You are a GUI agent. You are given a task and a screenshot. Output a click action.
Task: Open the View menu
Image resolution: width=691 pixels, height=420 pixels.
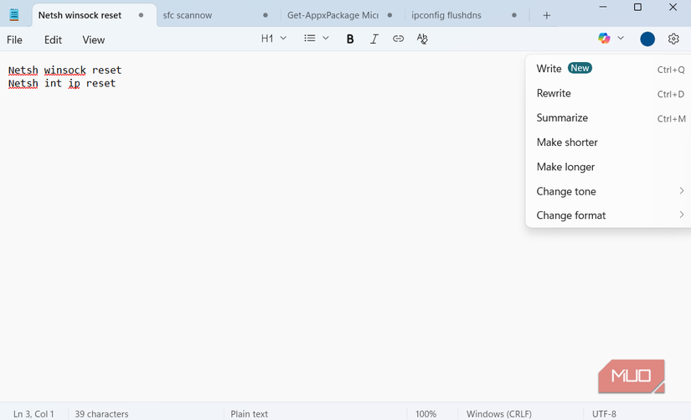coord(94,39)
